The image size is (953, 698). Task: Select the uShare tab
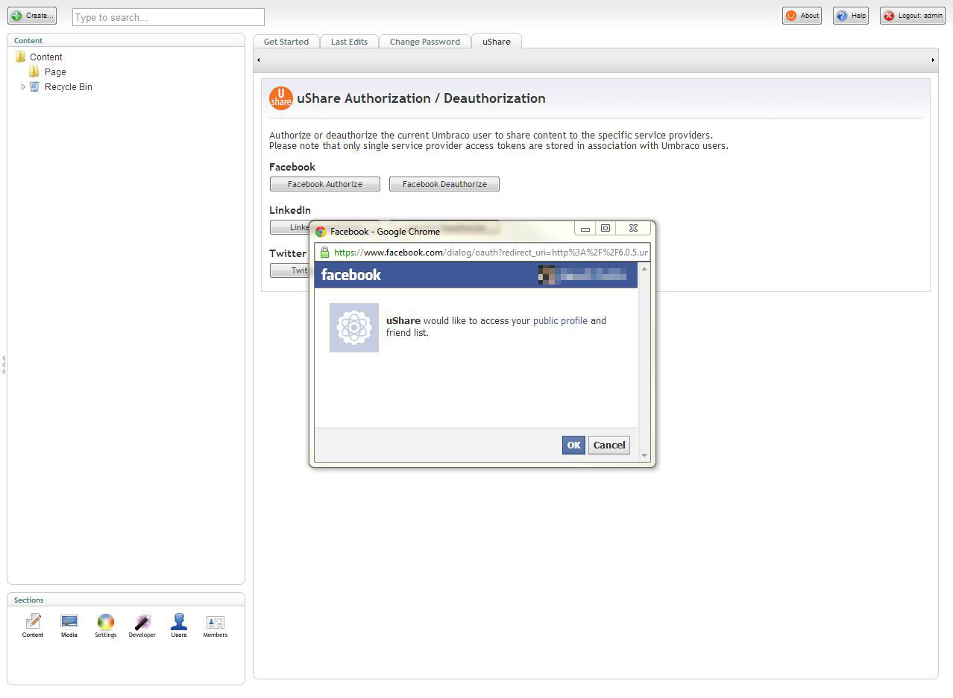click(497, 42)
